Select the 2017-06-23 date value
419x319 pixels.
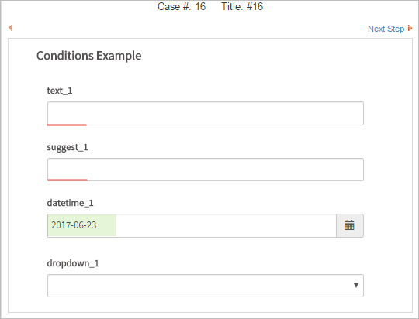(74, 225)
